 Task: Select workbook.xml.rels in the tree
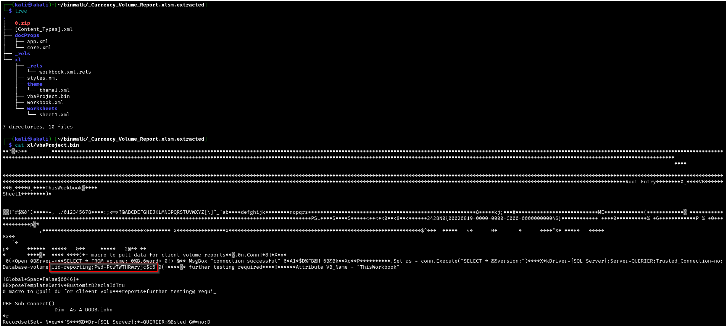click(65, 72)
